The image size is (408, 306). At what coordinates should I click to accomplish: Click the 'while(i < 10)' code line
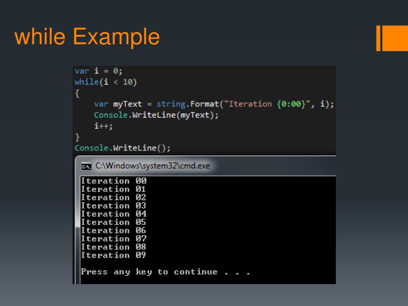(106, 82)
